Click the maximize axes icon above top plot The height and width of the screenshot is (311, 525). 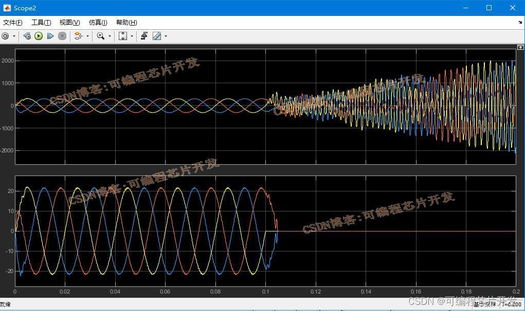[x=520, y=47]
